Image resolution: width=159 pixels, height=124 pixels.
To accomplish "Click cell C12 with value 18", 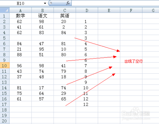I will tap(65, 76).
